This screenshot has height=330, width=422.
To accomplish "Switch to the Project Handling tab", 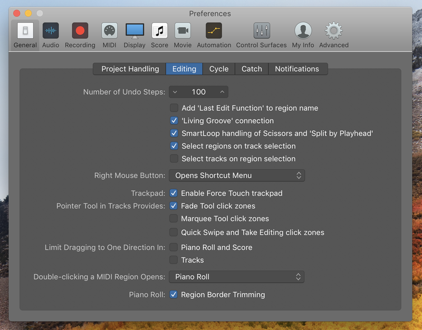I will pyautogui.click(x=130, y=69).
